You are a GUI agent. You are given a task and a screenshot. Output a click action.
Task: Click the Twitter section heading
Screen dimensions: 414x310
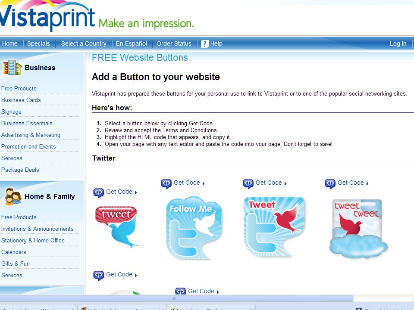tap(104, 158)
